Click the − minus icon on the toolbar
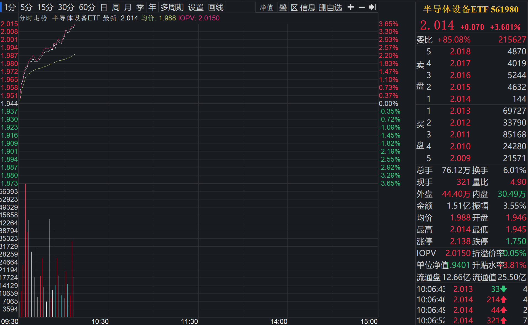 (361, 7)
